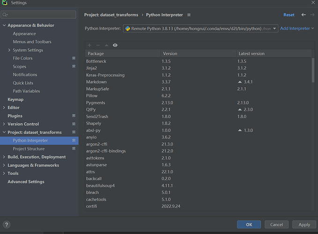The height and width of the screenshot is (234, 318).
Task: Close the Settings dialog
Action: coord(313,2)
